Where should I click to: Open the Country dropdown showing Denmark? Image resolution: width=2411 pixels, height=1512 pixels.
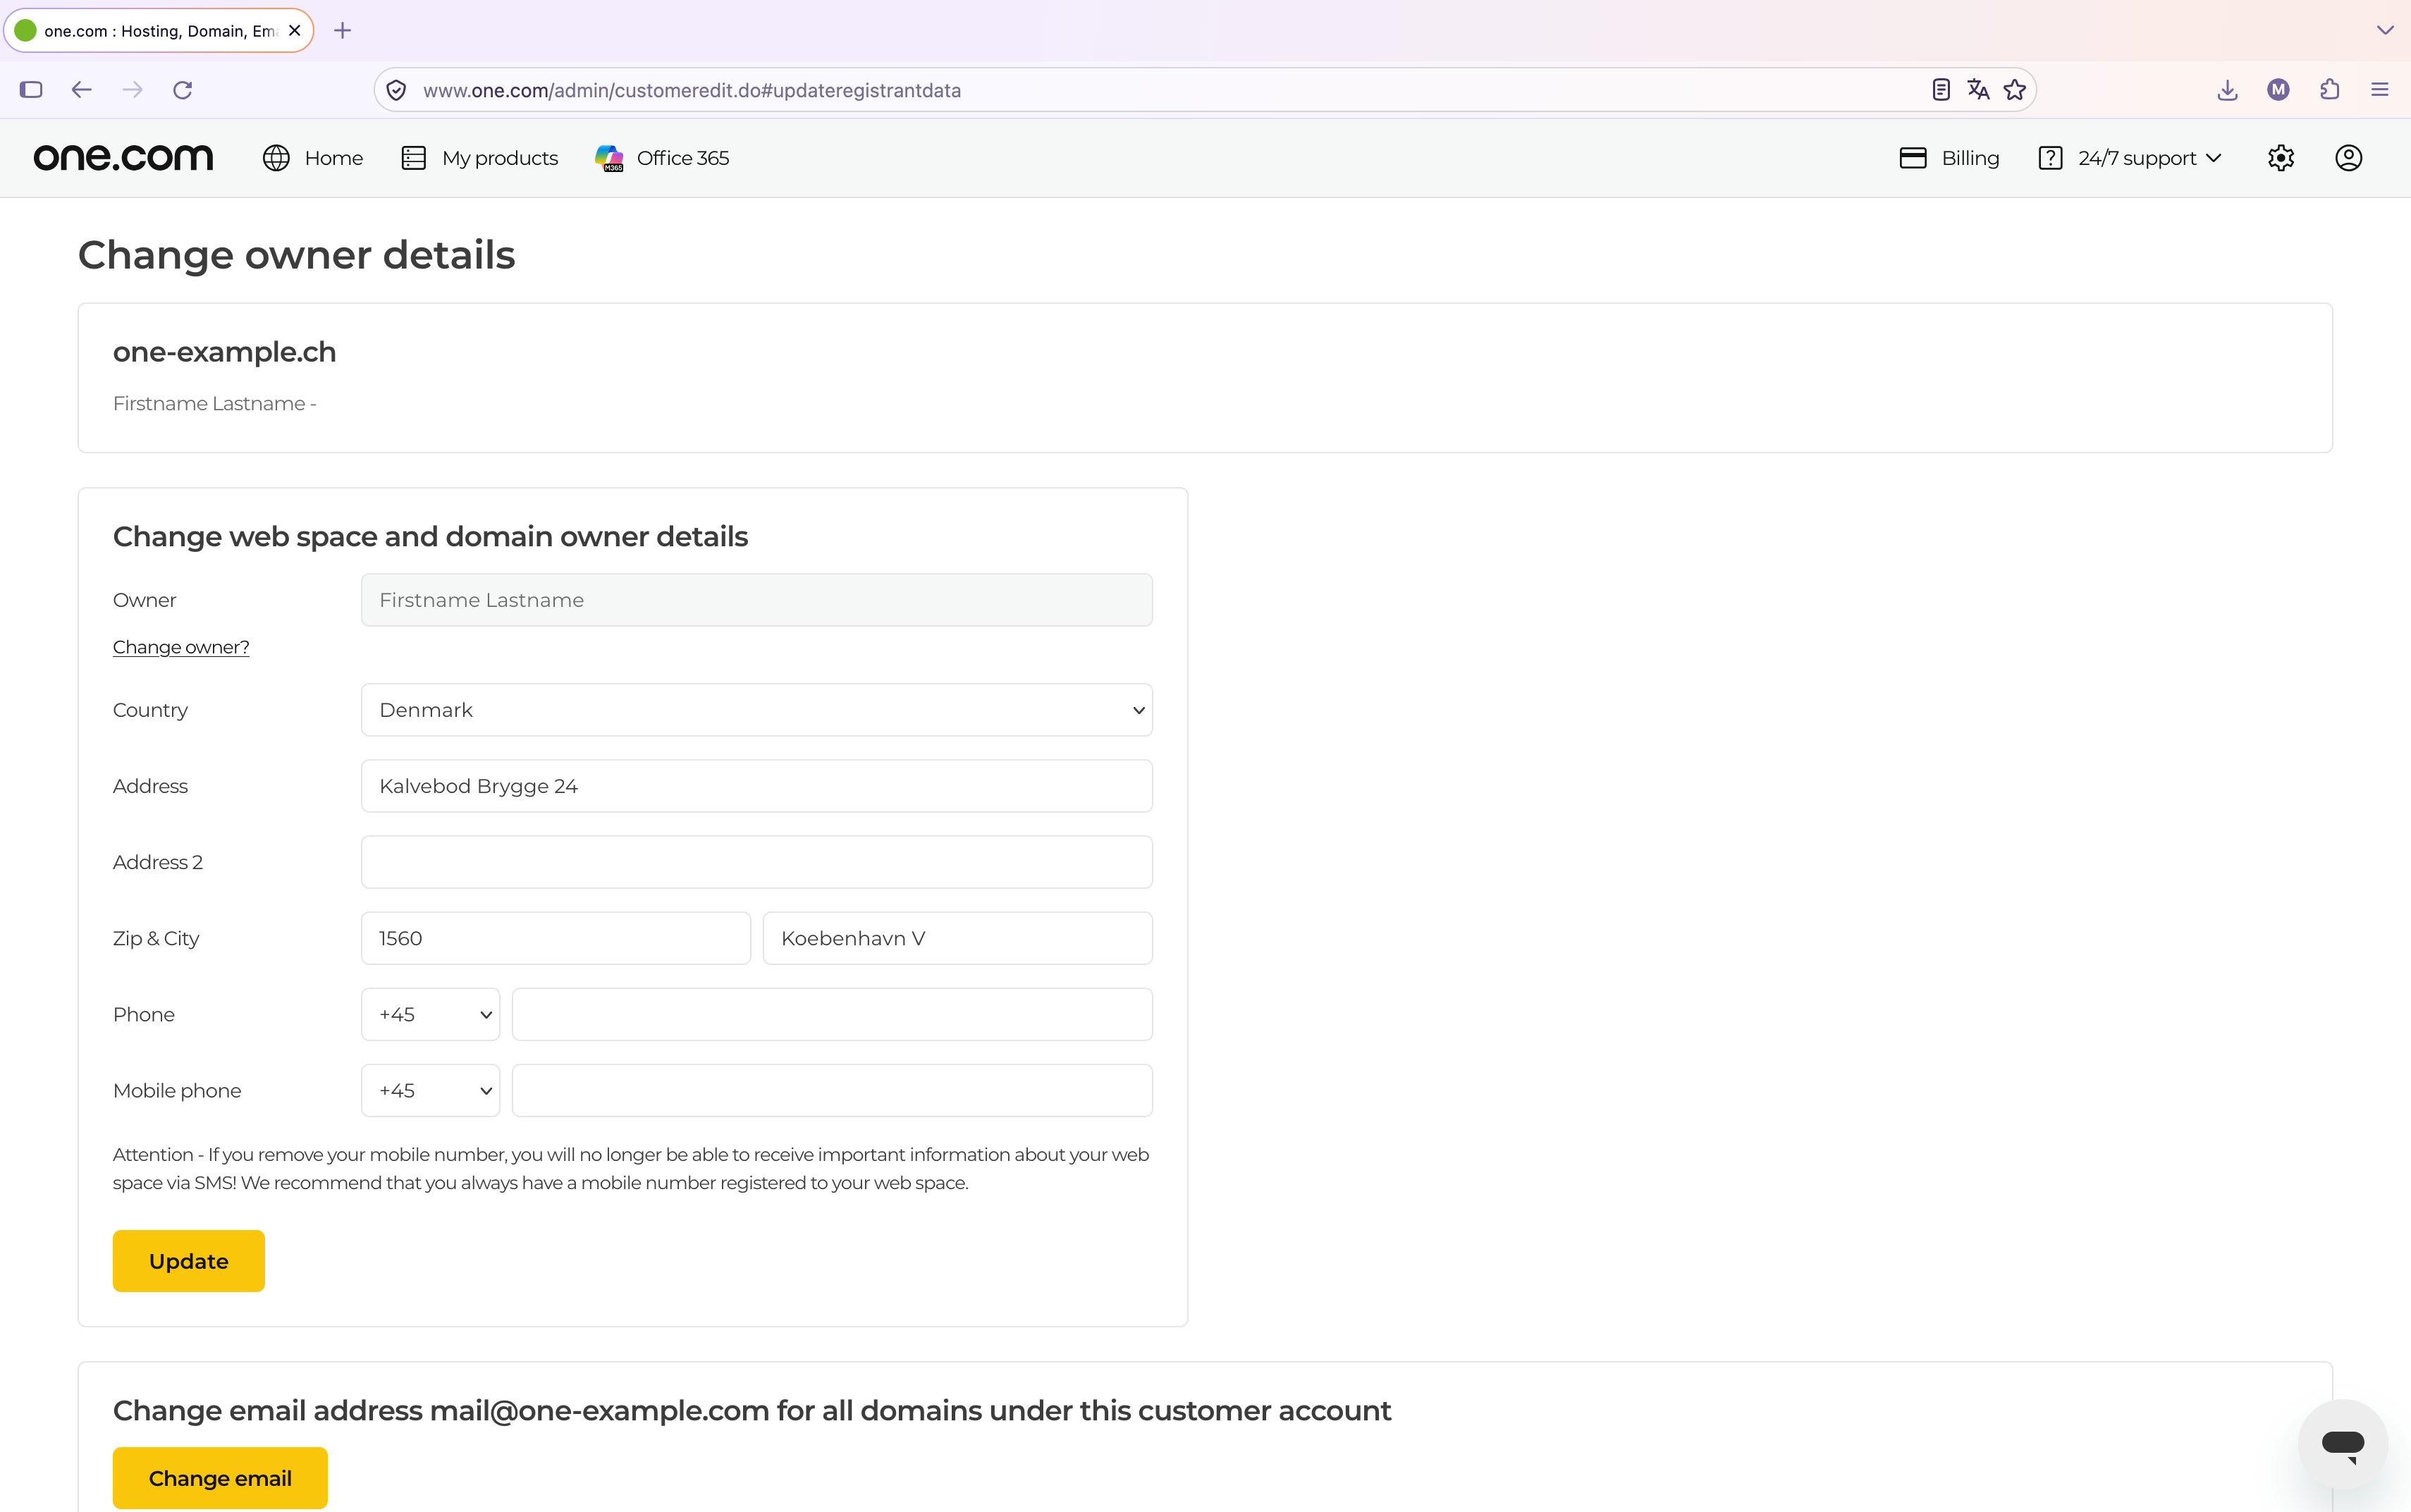756,710
